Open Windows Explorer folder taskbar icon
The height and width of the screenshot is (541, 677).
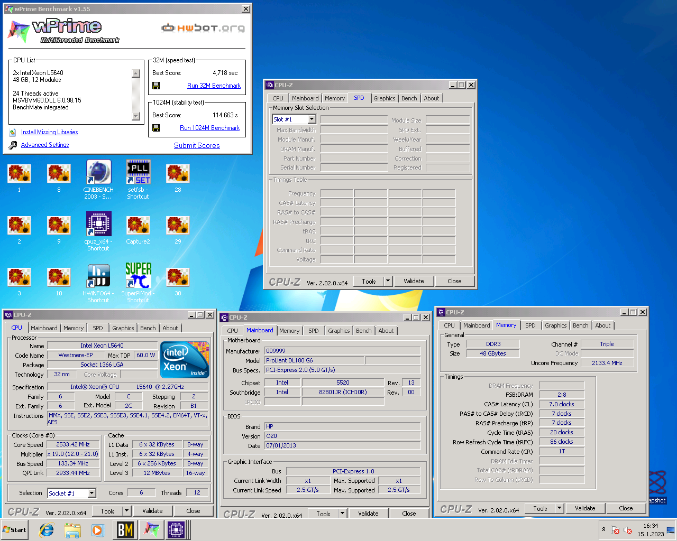point(72,530)
